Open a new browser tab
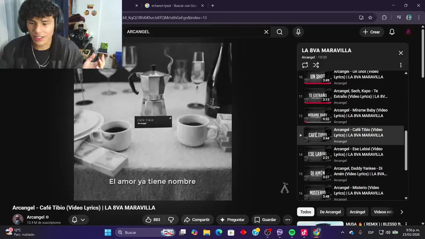 coord(212,6)
